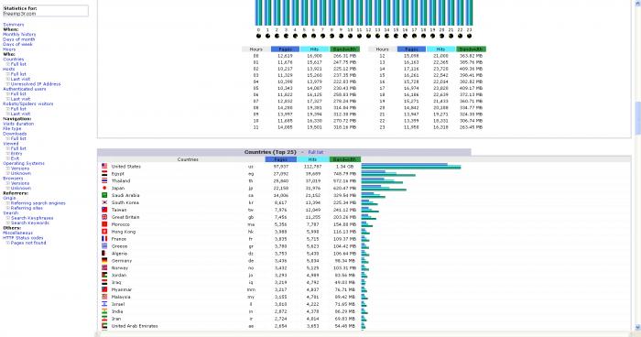Open Operating Systems in sidebar

24,163
